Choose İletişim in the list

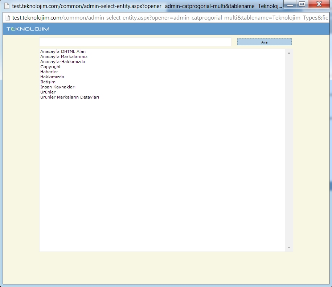pos(48,82)
